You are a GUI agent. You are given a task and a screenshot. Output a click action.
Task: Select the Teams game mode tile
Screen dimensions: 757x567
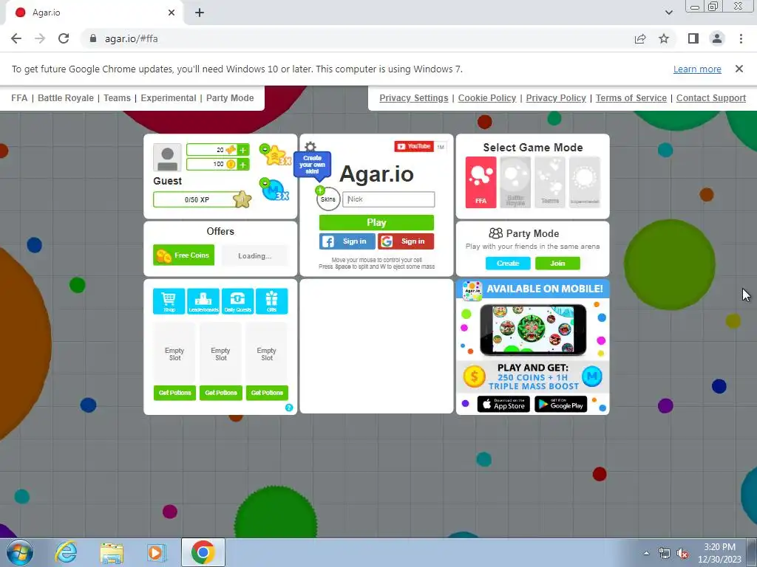pyautogui.click(x=550, y=182)
